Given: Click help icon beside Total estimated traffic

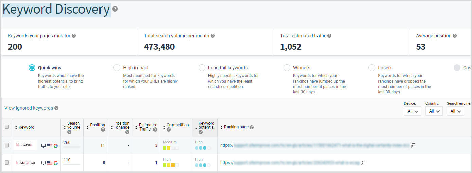Looking at the screenshot, I should tap(329, 36).
